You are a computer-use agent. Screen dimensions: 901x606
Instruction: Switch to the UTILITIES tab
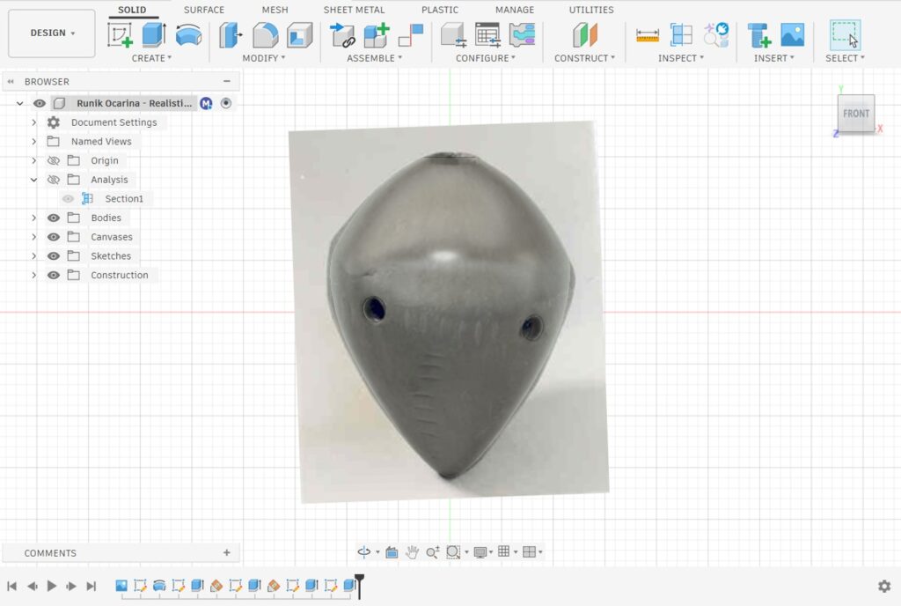[x=591, y=10]
